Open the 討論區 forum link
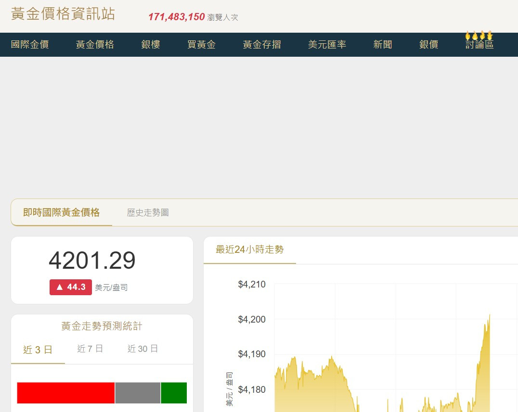The width and height of the screenshot is (518, 412). click(479, 46)
